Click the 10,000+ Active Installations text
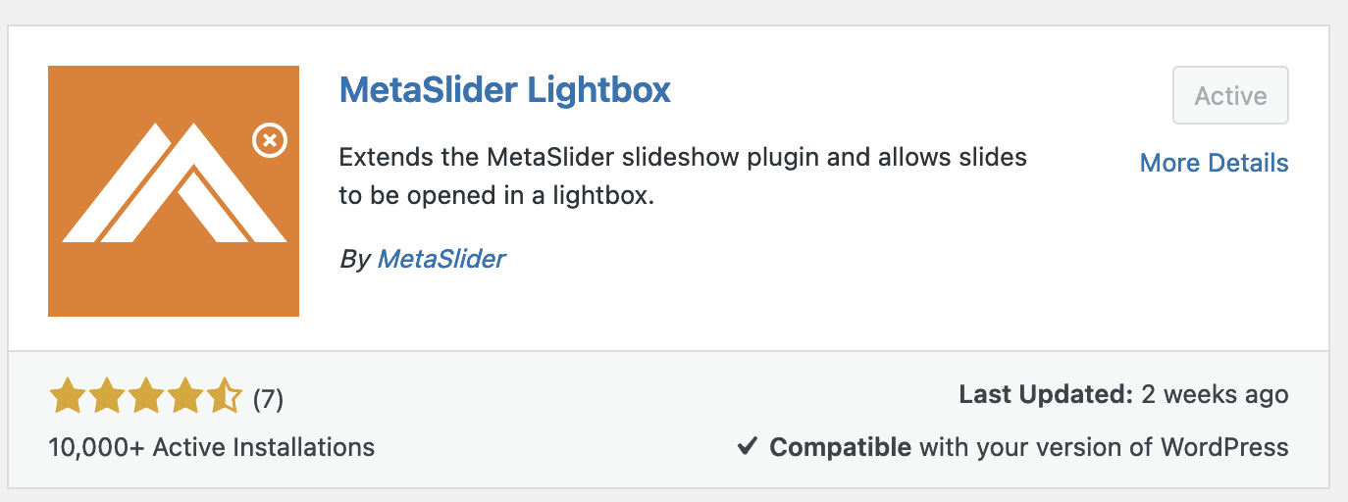This screenshot has width=1348, height=502. point(211,448)
